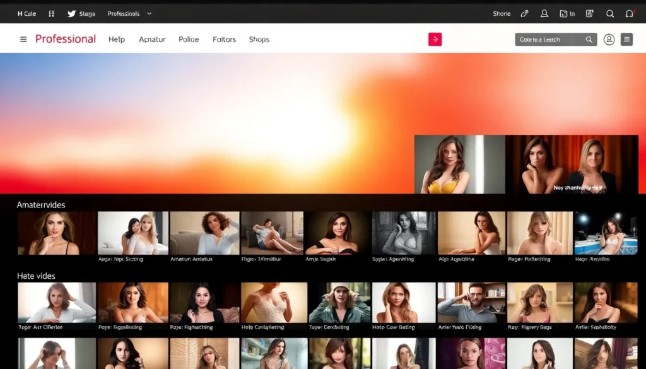
Task: Click the red arrow button in navbar
Action: tap(435, 39)
